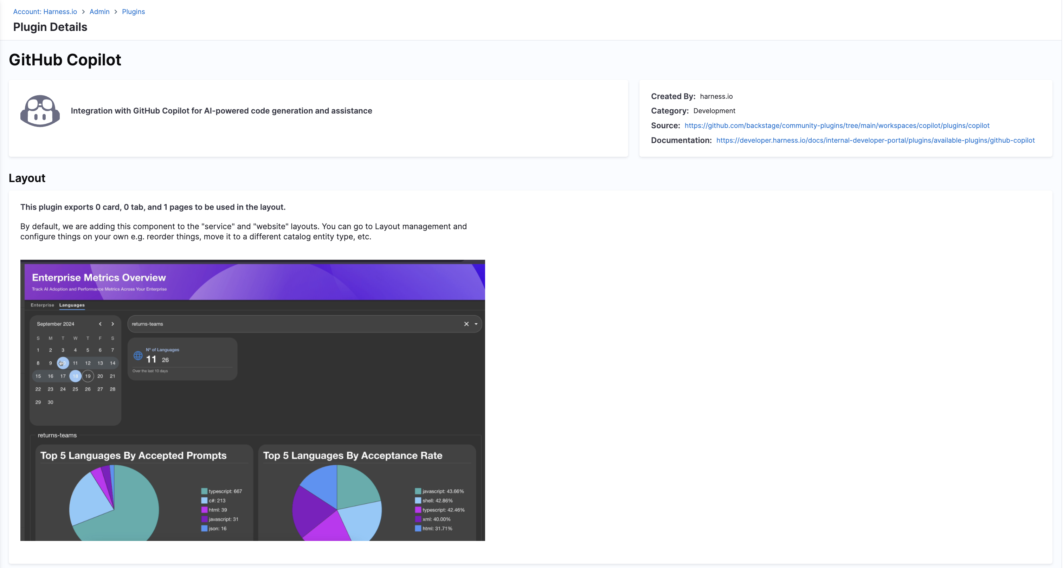Viewport: 1063px width, 568px height.
Task: Go to next month in the September calendar
Action: click(112, 324)
